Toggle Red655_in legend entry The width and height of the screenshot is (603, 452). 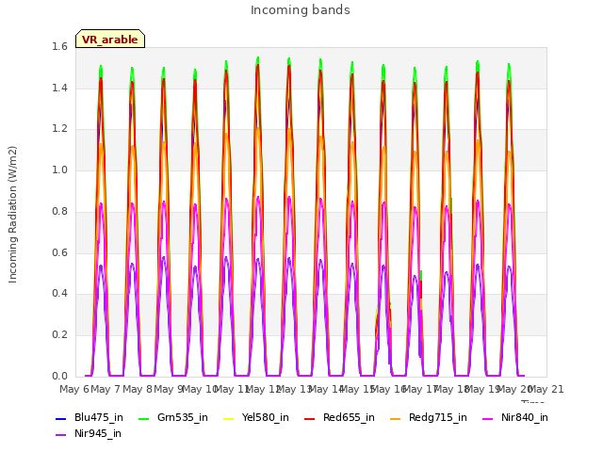[x=339, y=417]
